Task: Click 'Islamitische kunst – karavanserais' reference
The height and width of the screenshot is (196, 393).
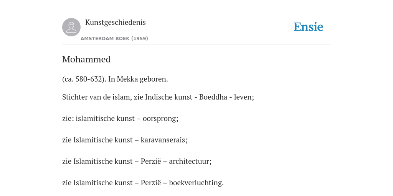Action: [130, 140]
